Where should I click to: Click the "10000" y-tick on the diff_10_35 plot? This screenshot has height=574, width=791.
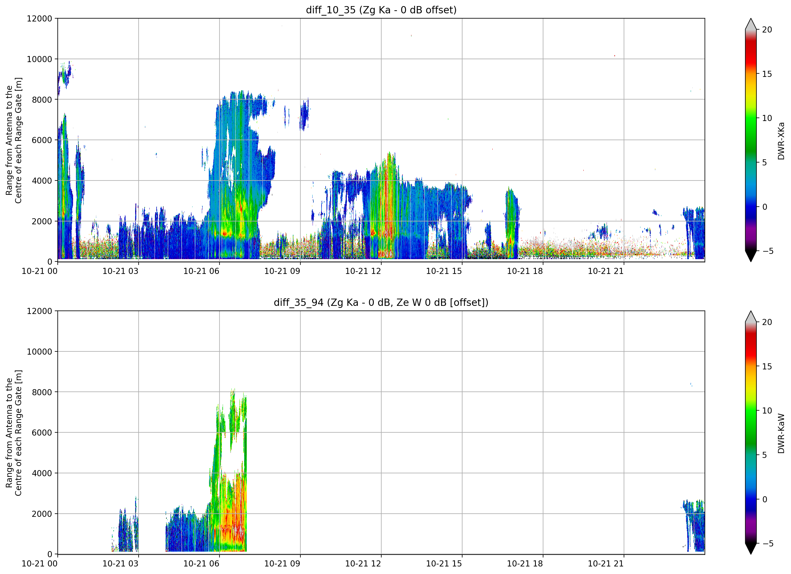coord(39,59)
